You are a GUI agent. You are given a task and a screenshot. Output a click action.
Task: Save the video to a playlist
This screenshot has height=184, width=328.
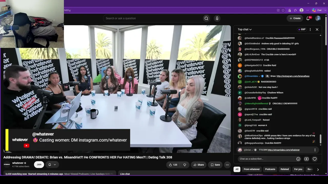tap(215, 165)
